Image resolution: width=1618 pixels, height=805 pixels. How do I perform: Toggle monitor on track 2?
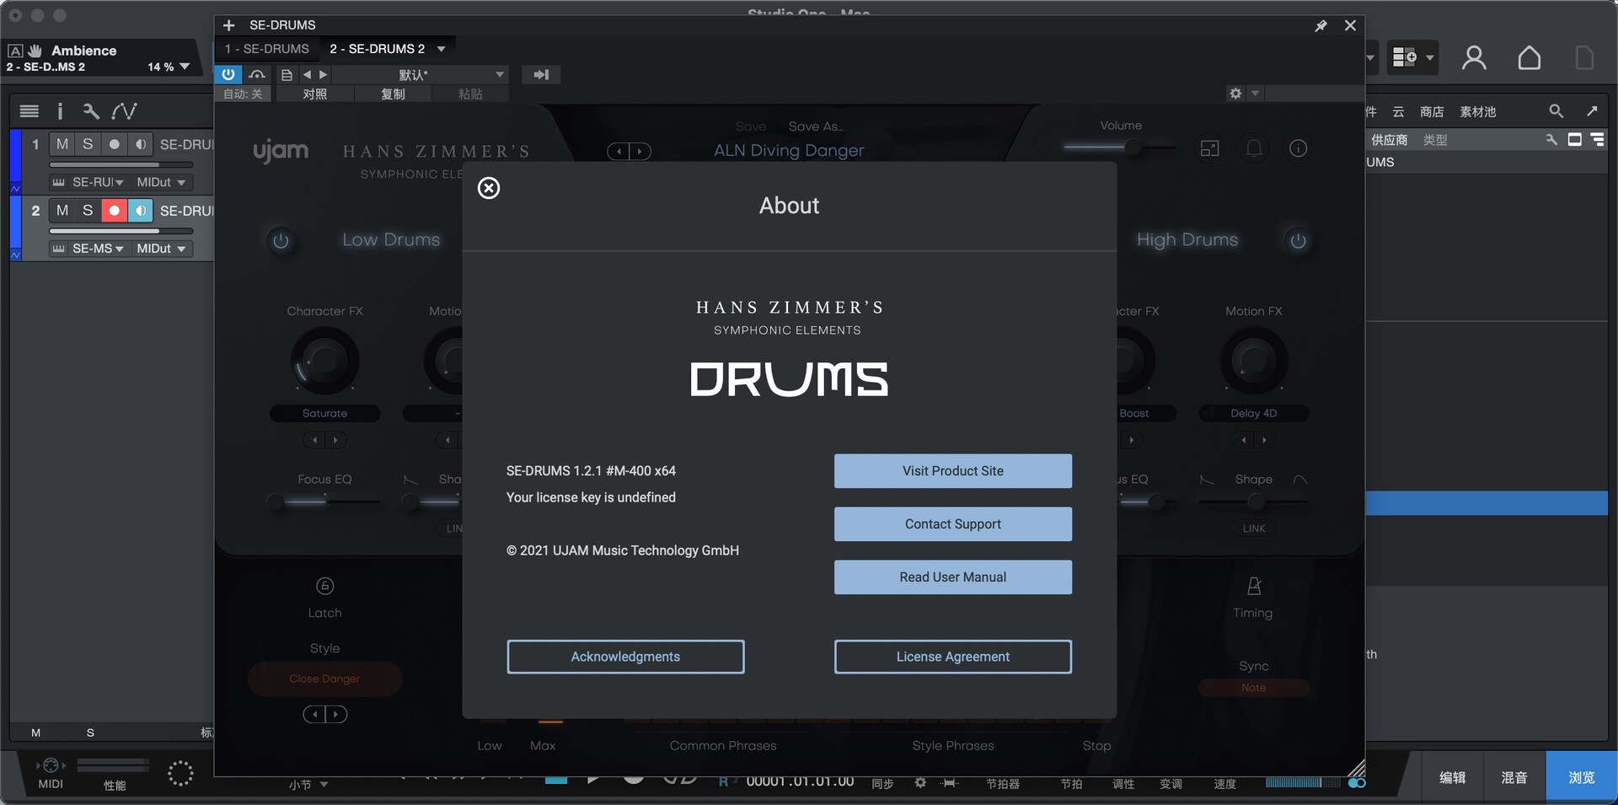[140, 211]
